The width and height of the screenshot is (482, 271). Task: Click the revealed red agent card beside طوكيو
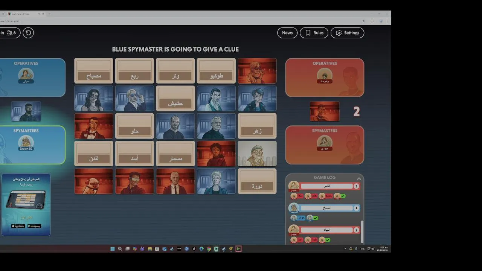point(257,71)
